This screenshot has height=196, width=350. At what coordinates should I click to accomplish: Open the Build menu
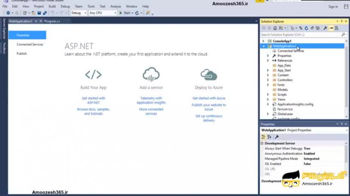(52, 7)
